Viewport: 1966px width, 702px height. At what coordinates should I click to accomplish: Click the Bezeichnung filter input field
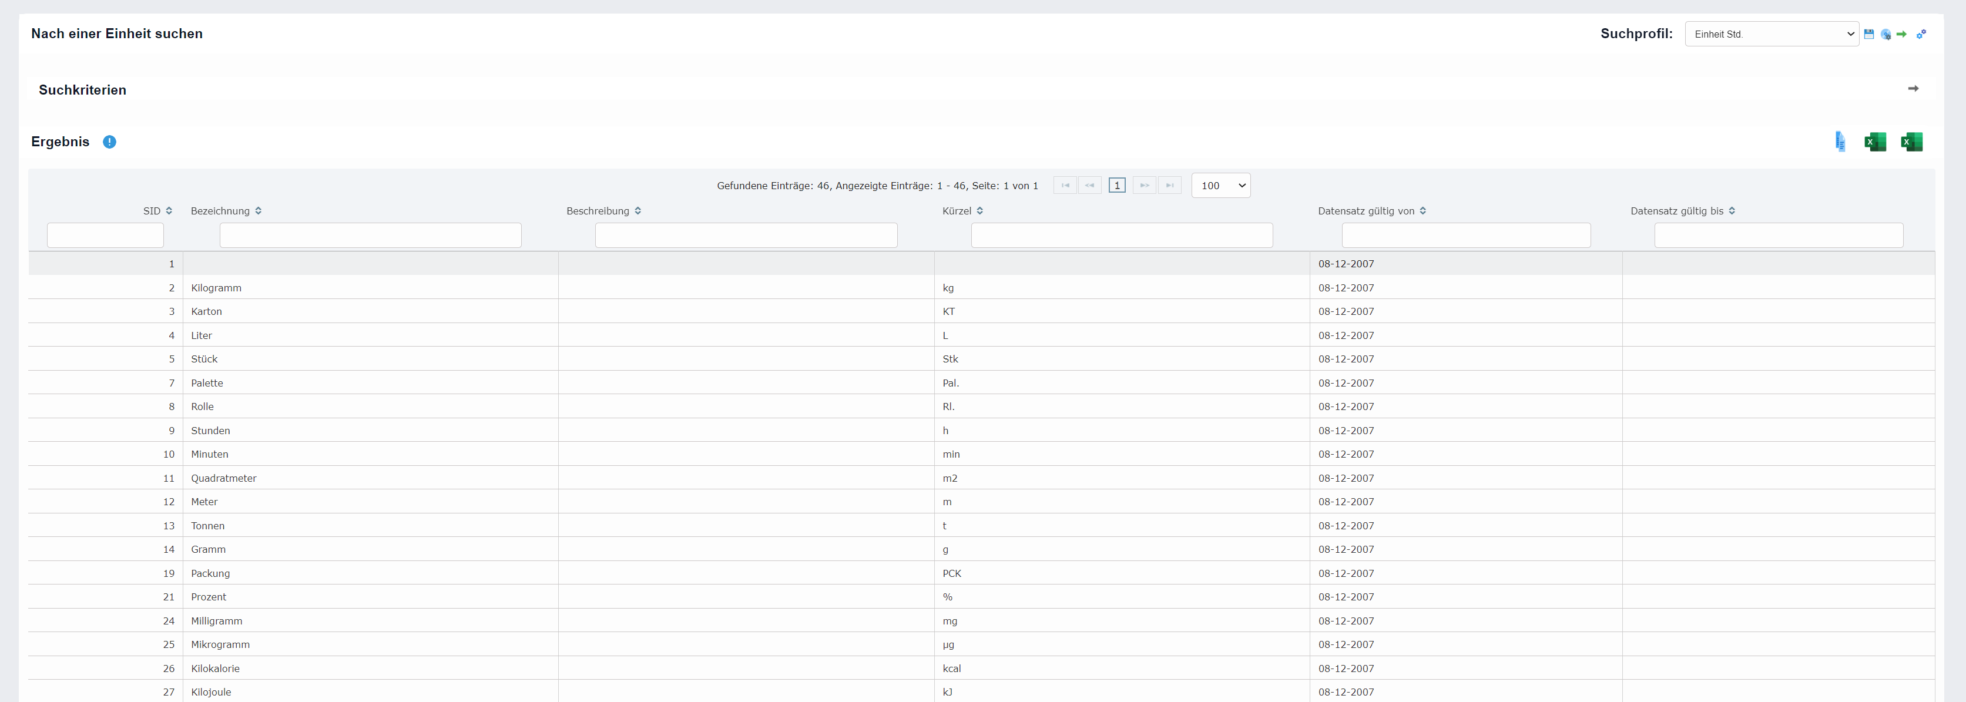pos(370,235)
